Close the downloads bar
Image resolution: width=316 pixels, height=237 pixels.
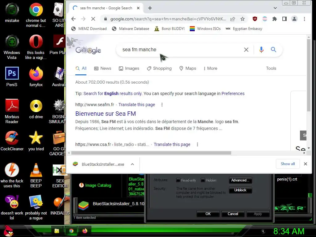(x=306, y=164)
